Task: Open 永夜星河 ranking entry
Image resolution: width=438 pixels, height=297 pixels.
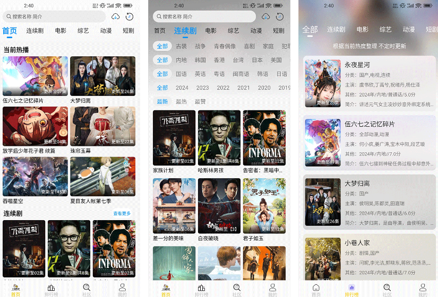Action: [370, 83]
